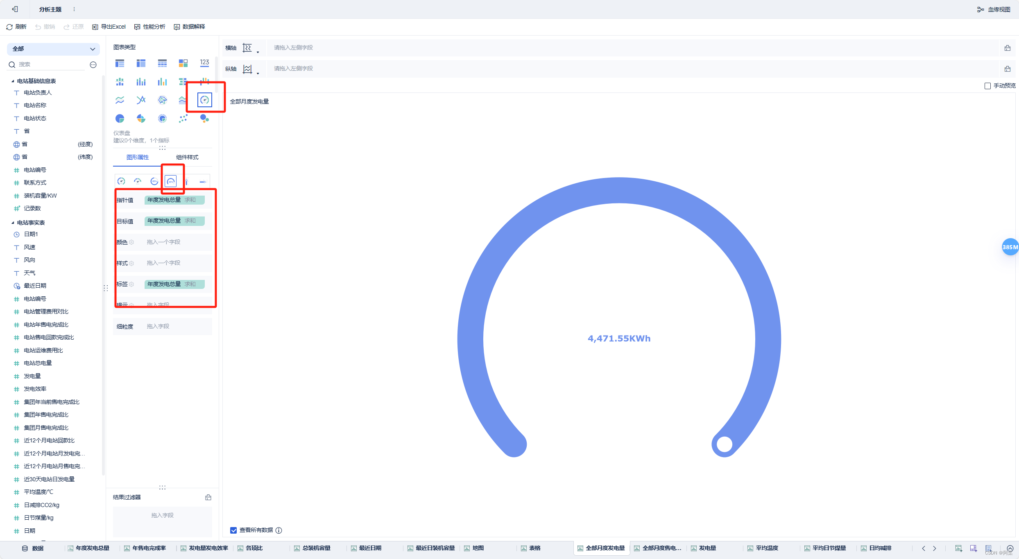Switch to the 图形属性 tab
The height and width of the screenshot is (559, 1019).
click(x=138, y=158)
